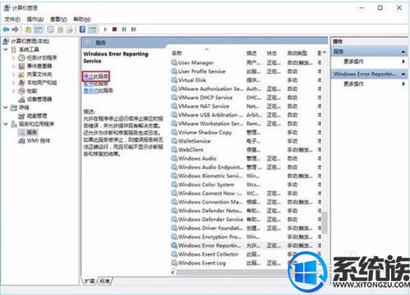Collapse the 服务和应用程序 tree node

coord(6,124)
